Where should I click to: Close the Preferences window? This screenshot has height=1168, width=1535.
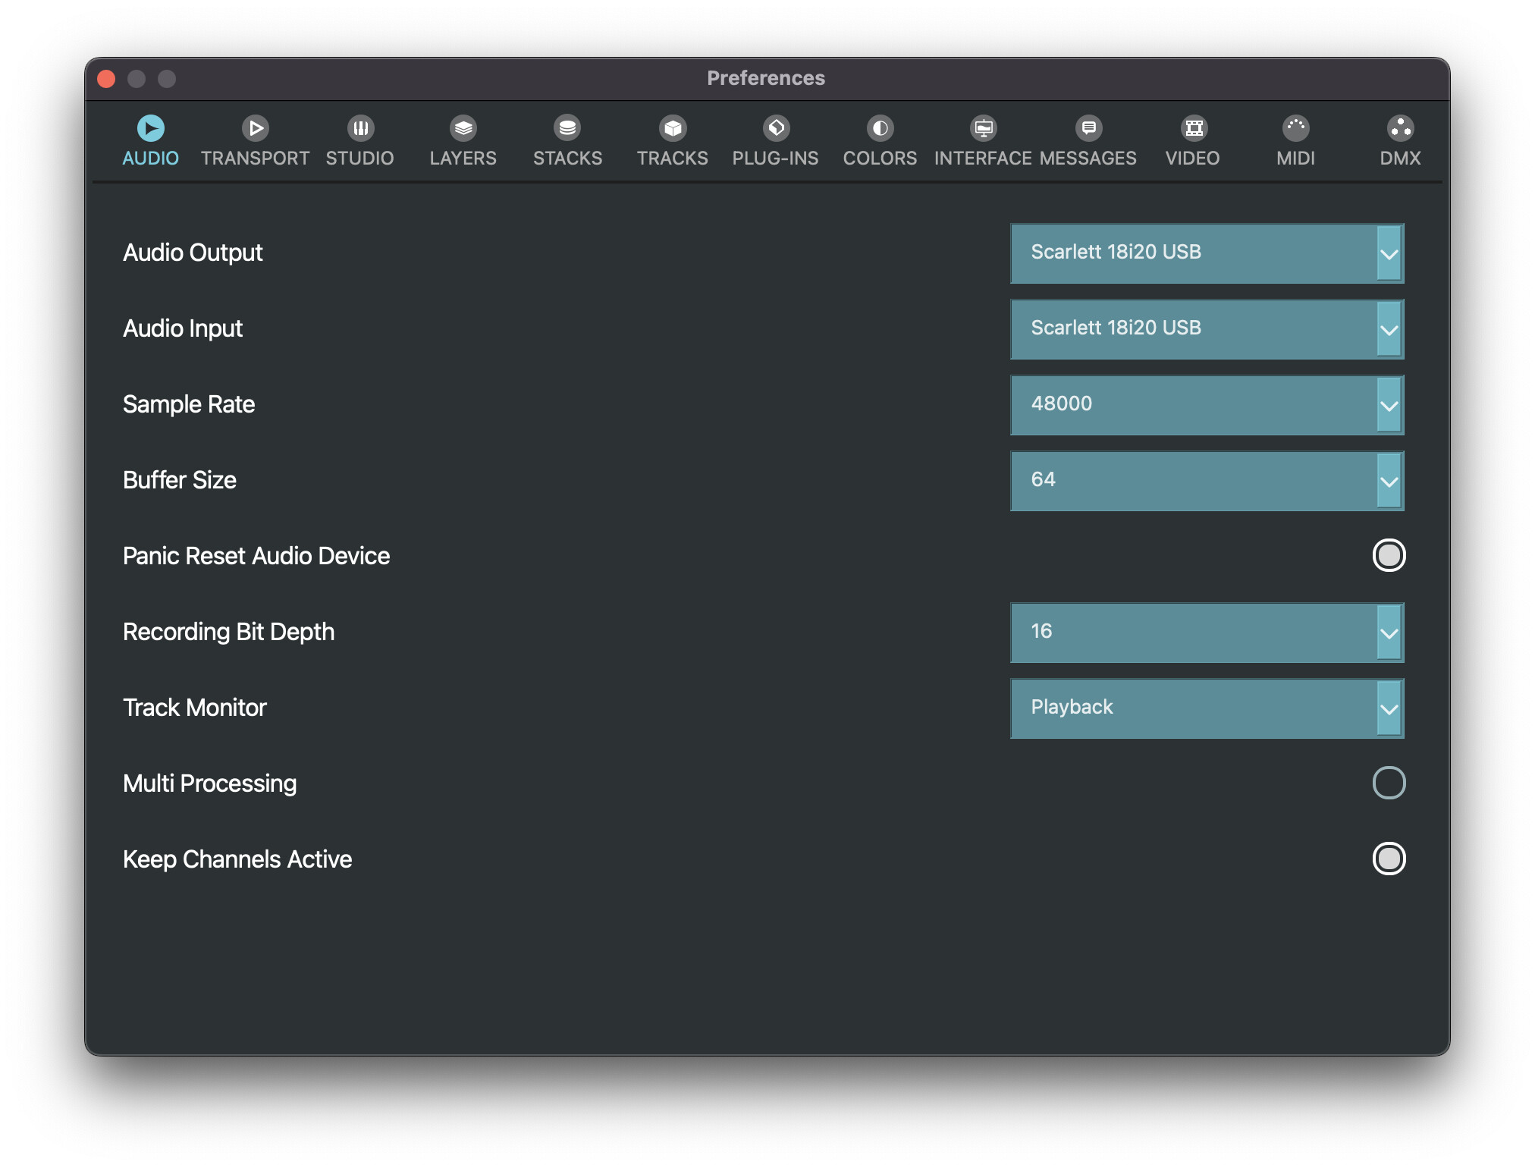106,79
